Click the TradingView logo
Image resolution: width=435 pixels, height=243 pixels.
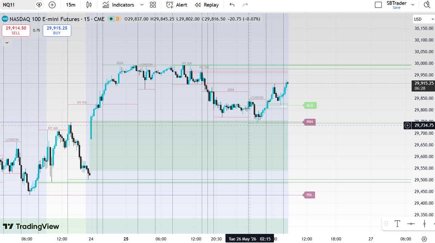[31, 226]
